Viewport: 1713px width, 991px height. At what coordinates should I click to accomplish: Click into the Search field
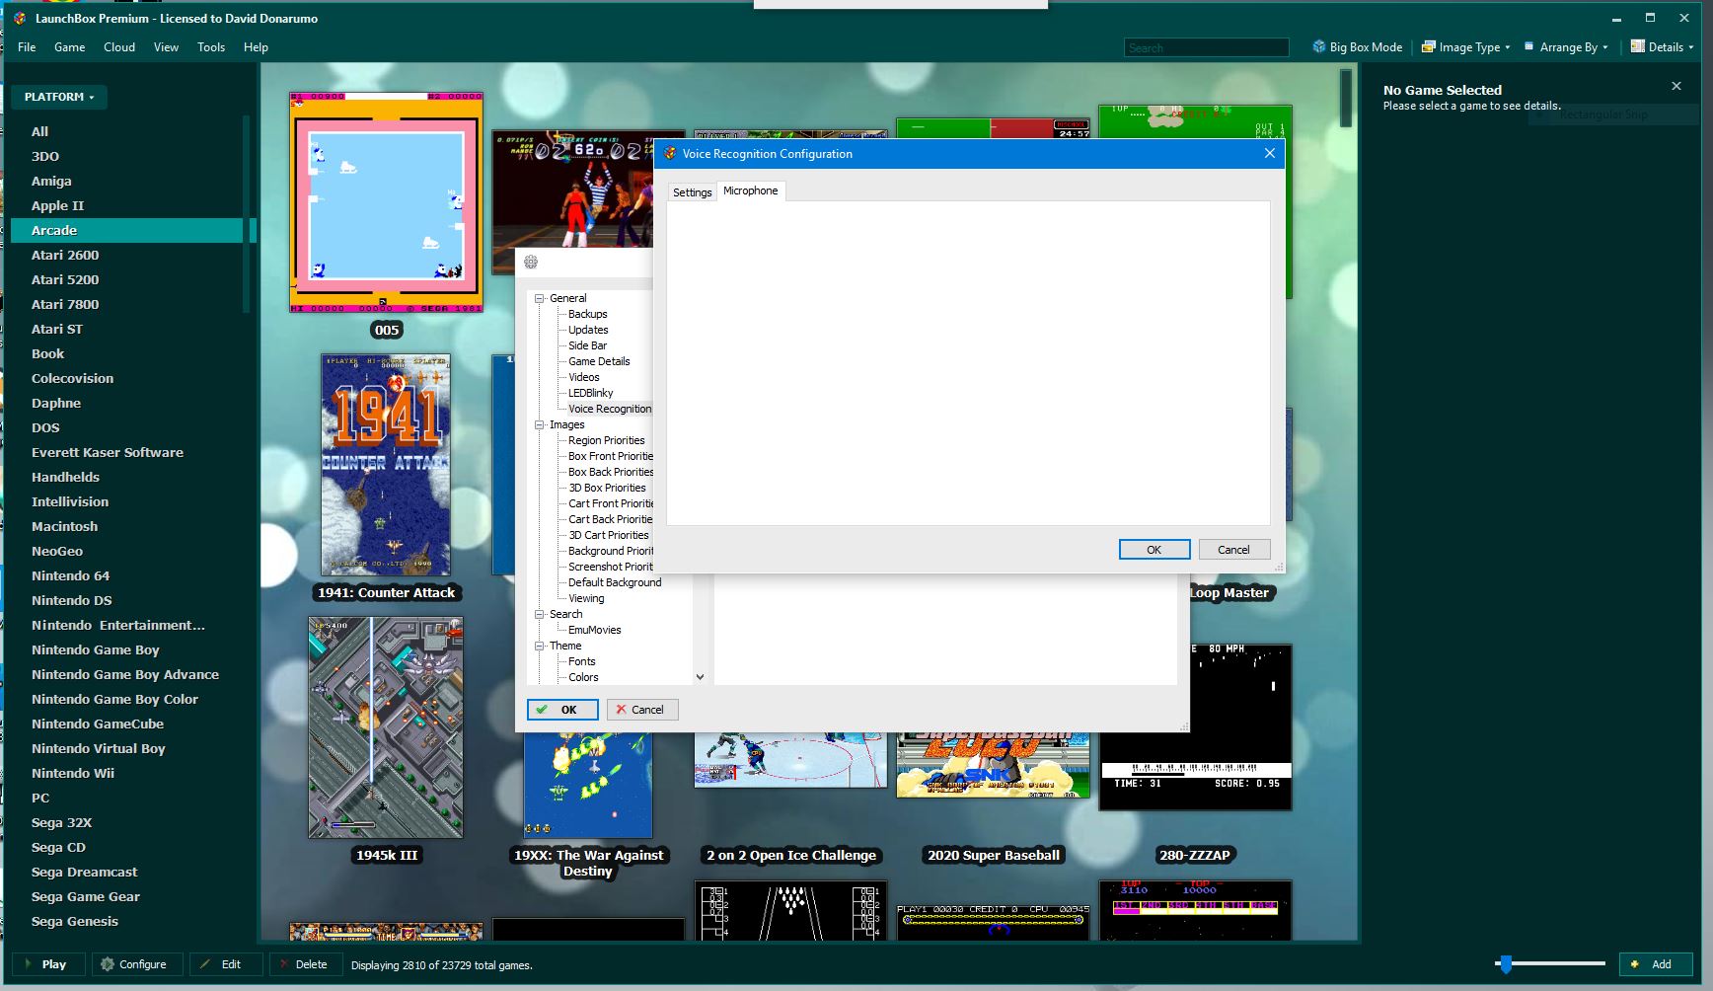point(1206,47)
